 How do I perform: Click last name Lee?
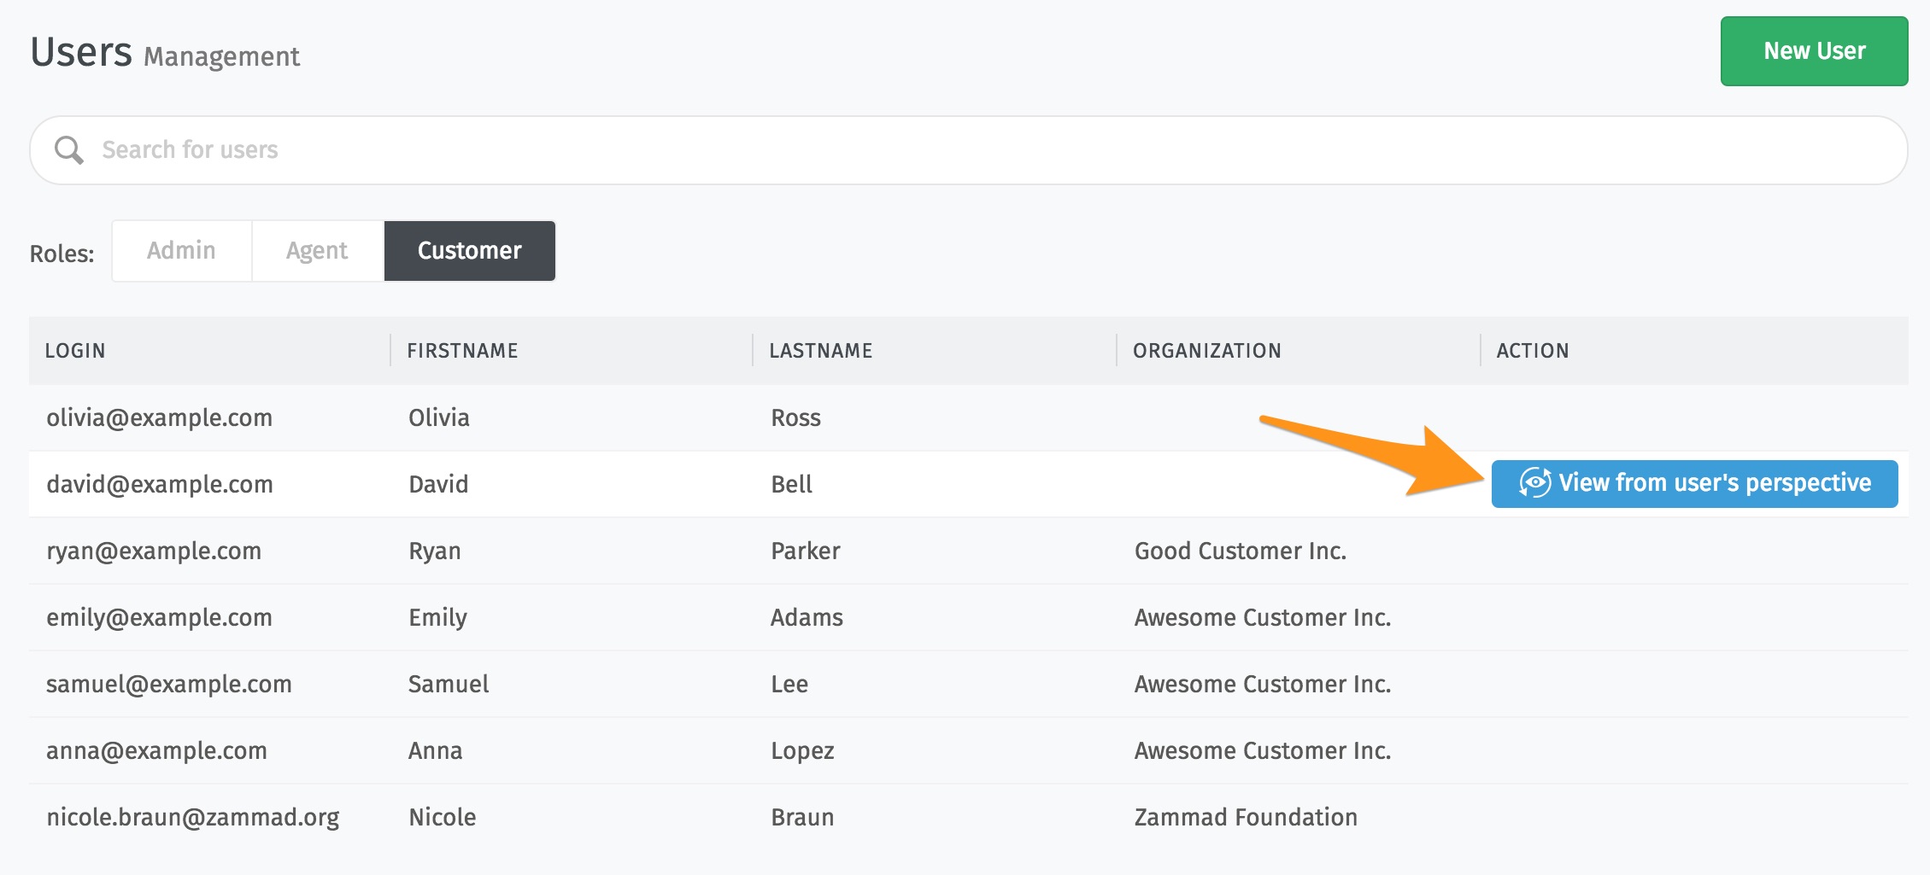[789, 684]
